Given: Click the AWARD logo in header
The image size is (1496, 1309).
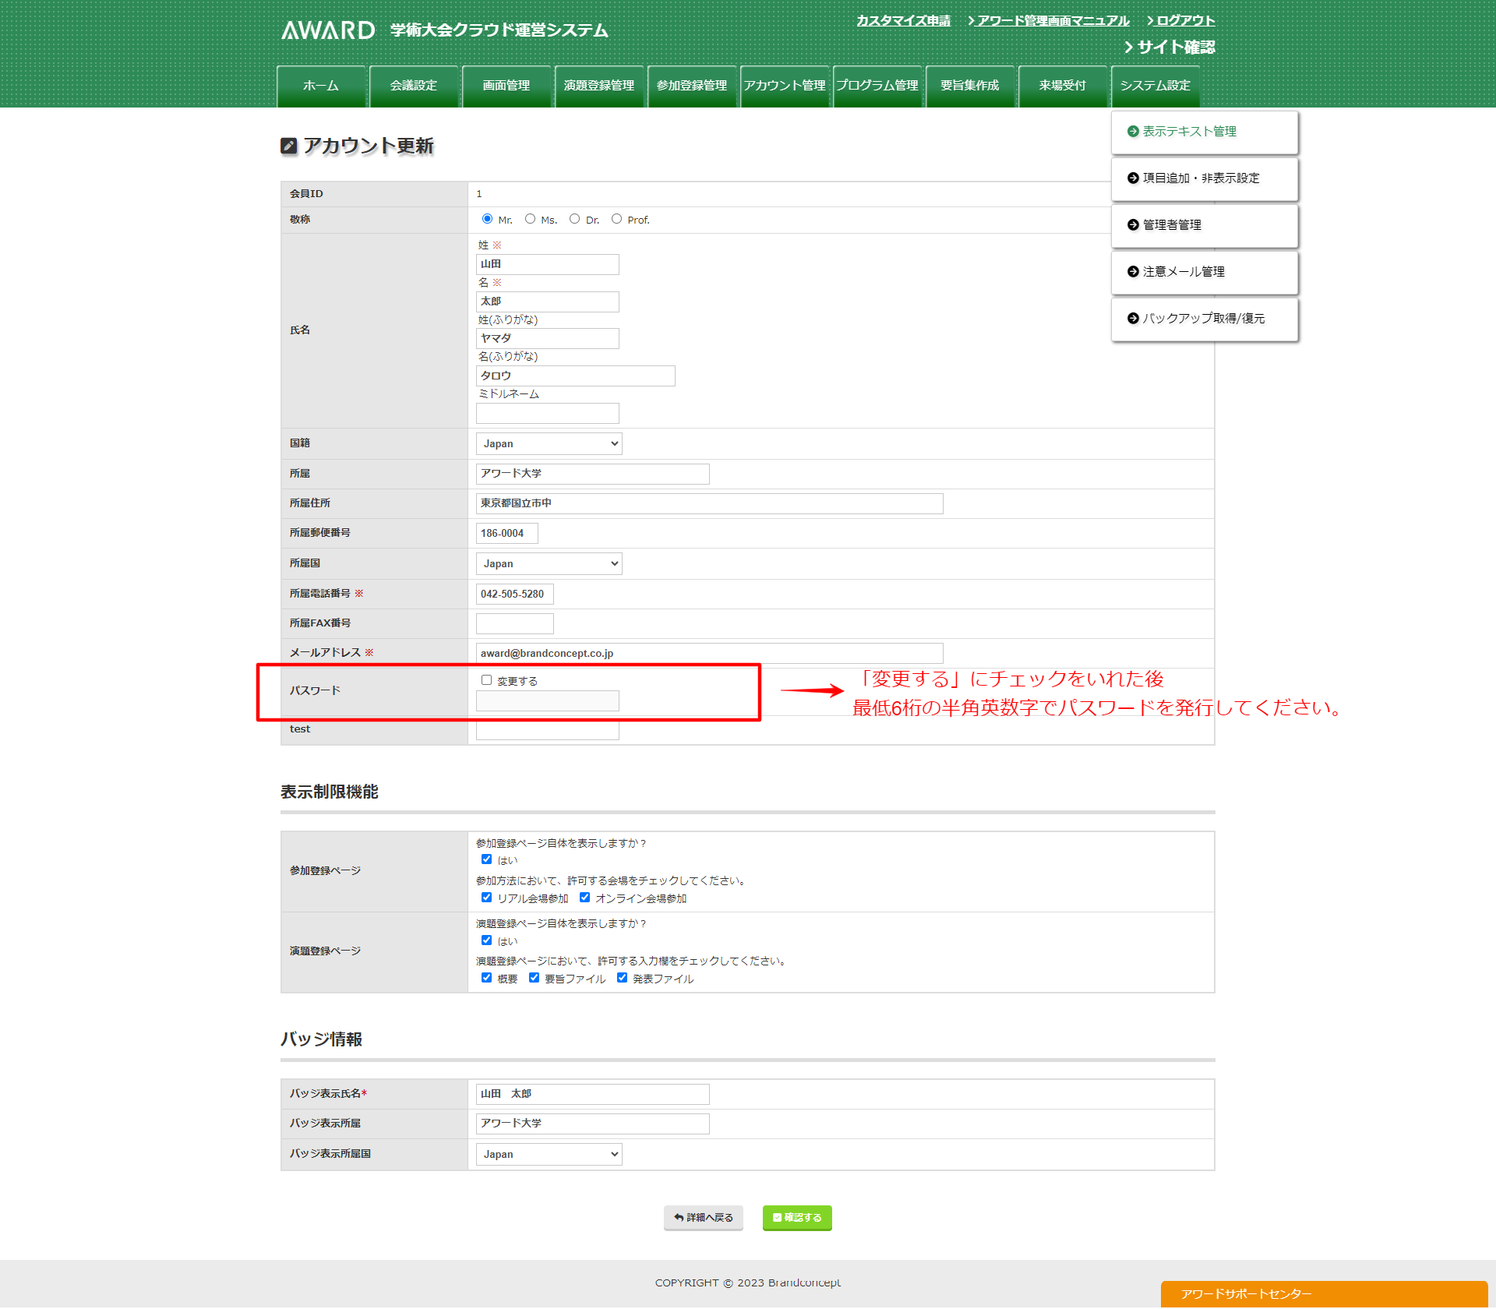Looking at the screenshot, I should (328, 30).
